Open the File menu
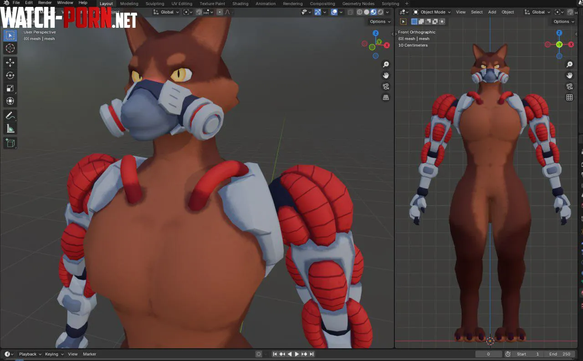This screenshot has width=583, height=361. 16,3
